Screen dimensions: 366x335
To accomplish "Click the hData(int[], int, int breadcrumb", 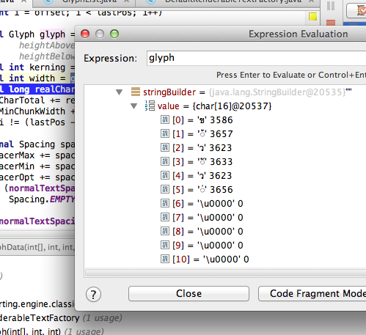I will pyautogui.click(x=37, y=247).
